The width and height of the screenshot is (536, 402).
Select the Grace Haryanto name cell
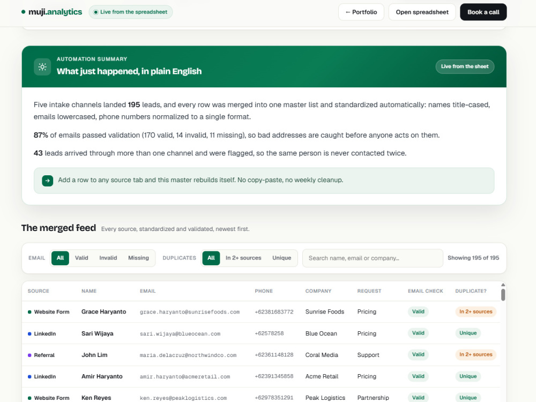103,312
